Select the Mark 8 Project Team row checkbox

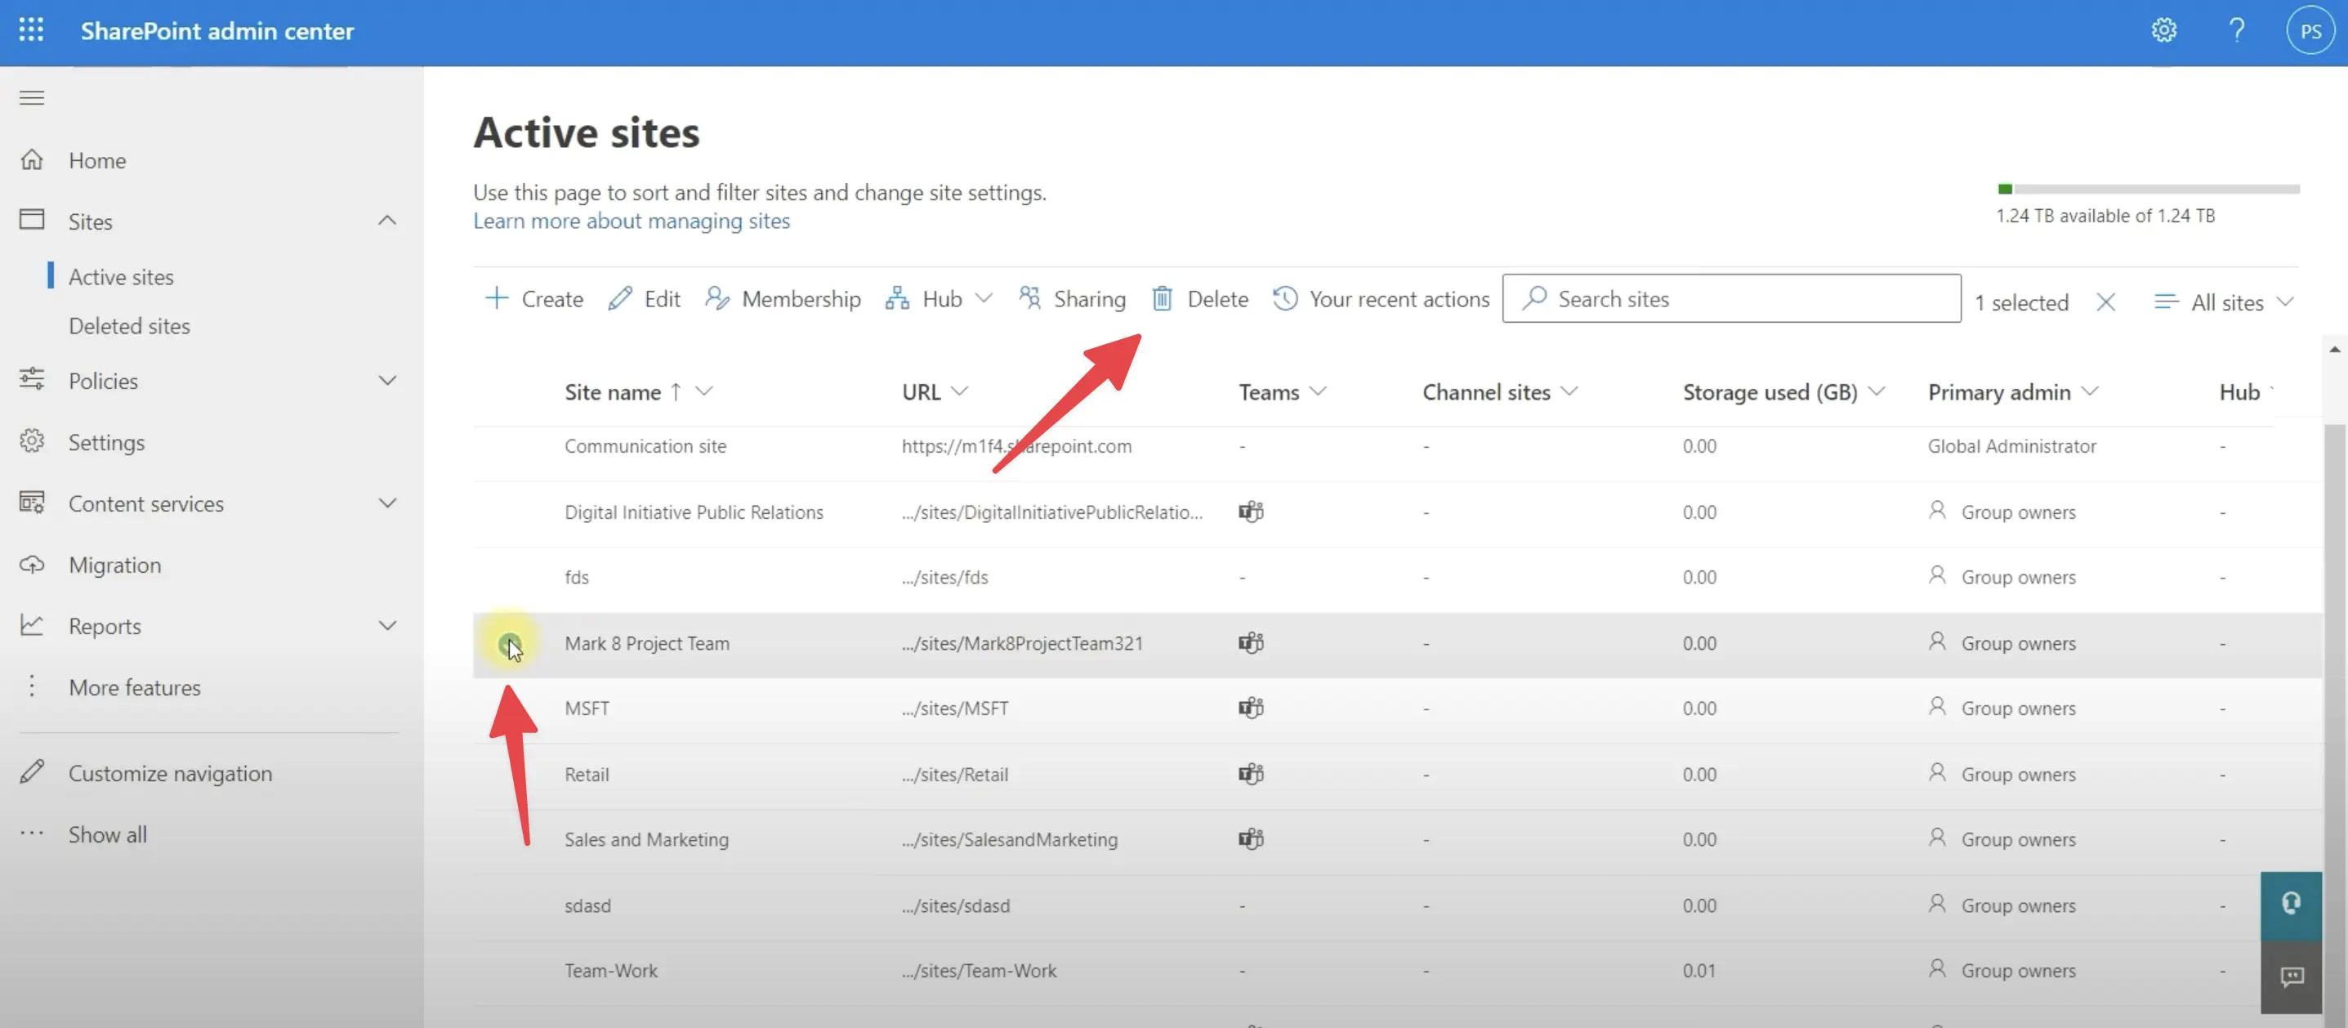coord(509,641)
